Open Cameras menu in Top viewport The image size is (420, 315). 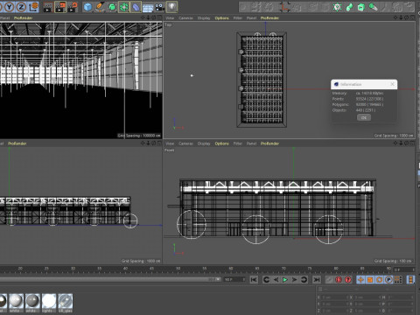(x=185, y=18)
